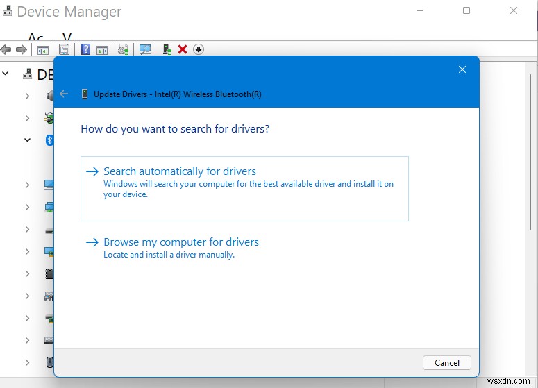Toggle the Show/Hide Console Tree toolbar icon

tap(43, 50)
